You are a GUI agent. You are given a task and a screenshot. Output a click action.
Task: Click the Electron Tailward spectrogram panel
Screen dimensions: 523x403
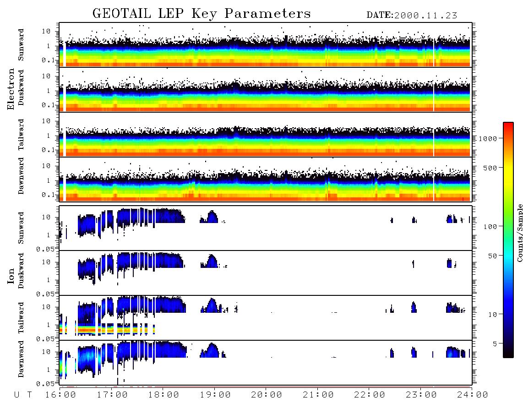266,135
